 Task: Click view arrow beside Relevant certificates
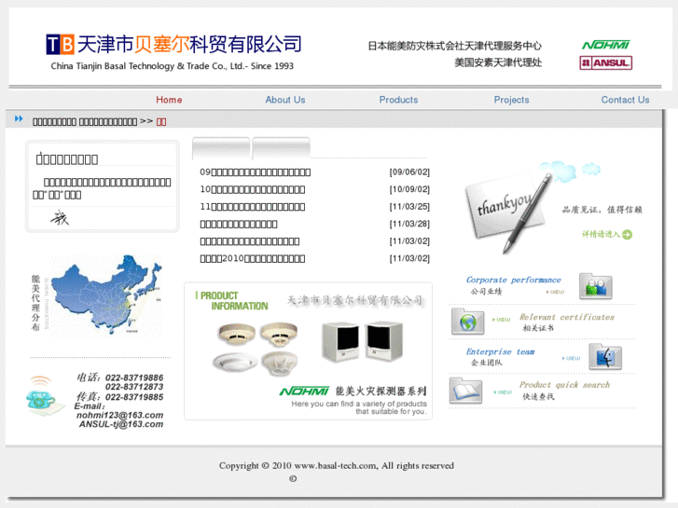coord(501,320)
